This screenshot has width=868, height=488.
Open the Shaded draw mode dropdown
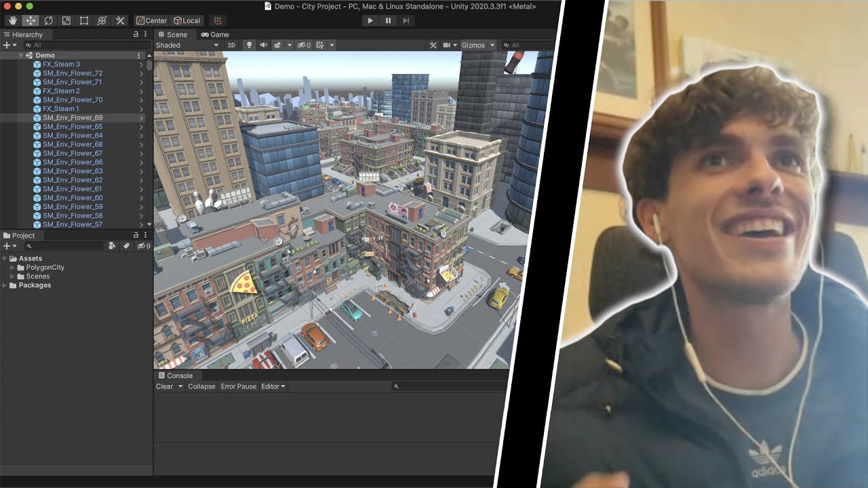pyautogui.click(x=187, y=45)
